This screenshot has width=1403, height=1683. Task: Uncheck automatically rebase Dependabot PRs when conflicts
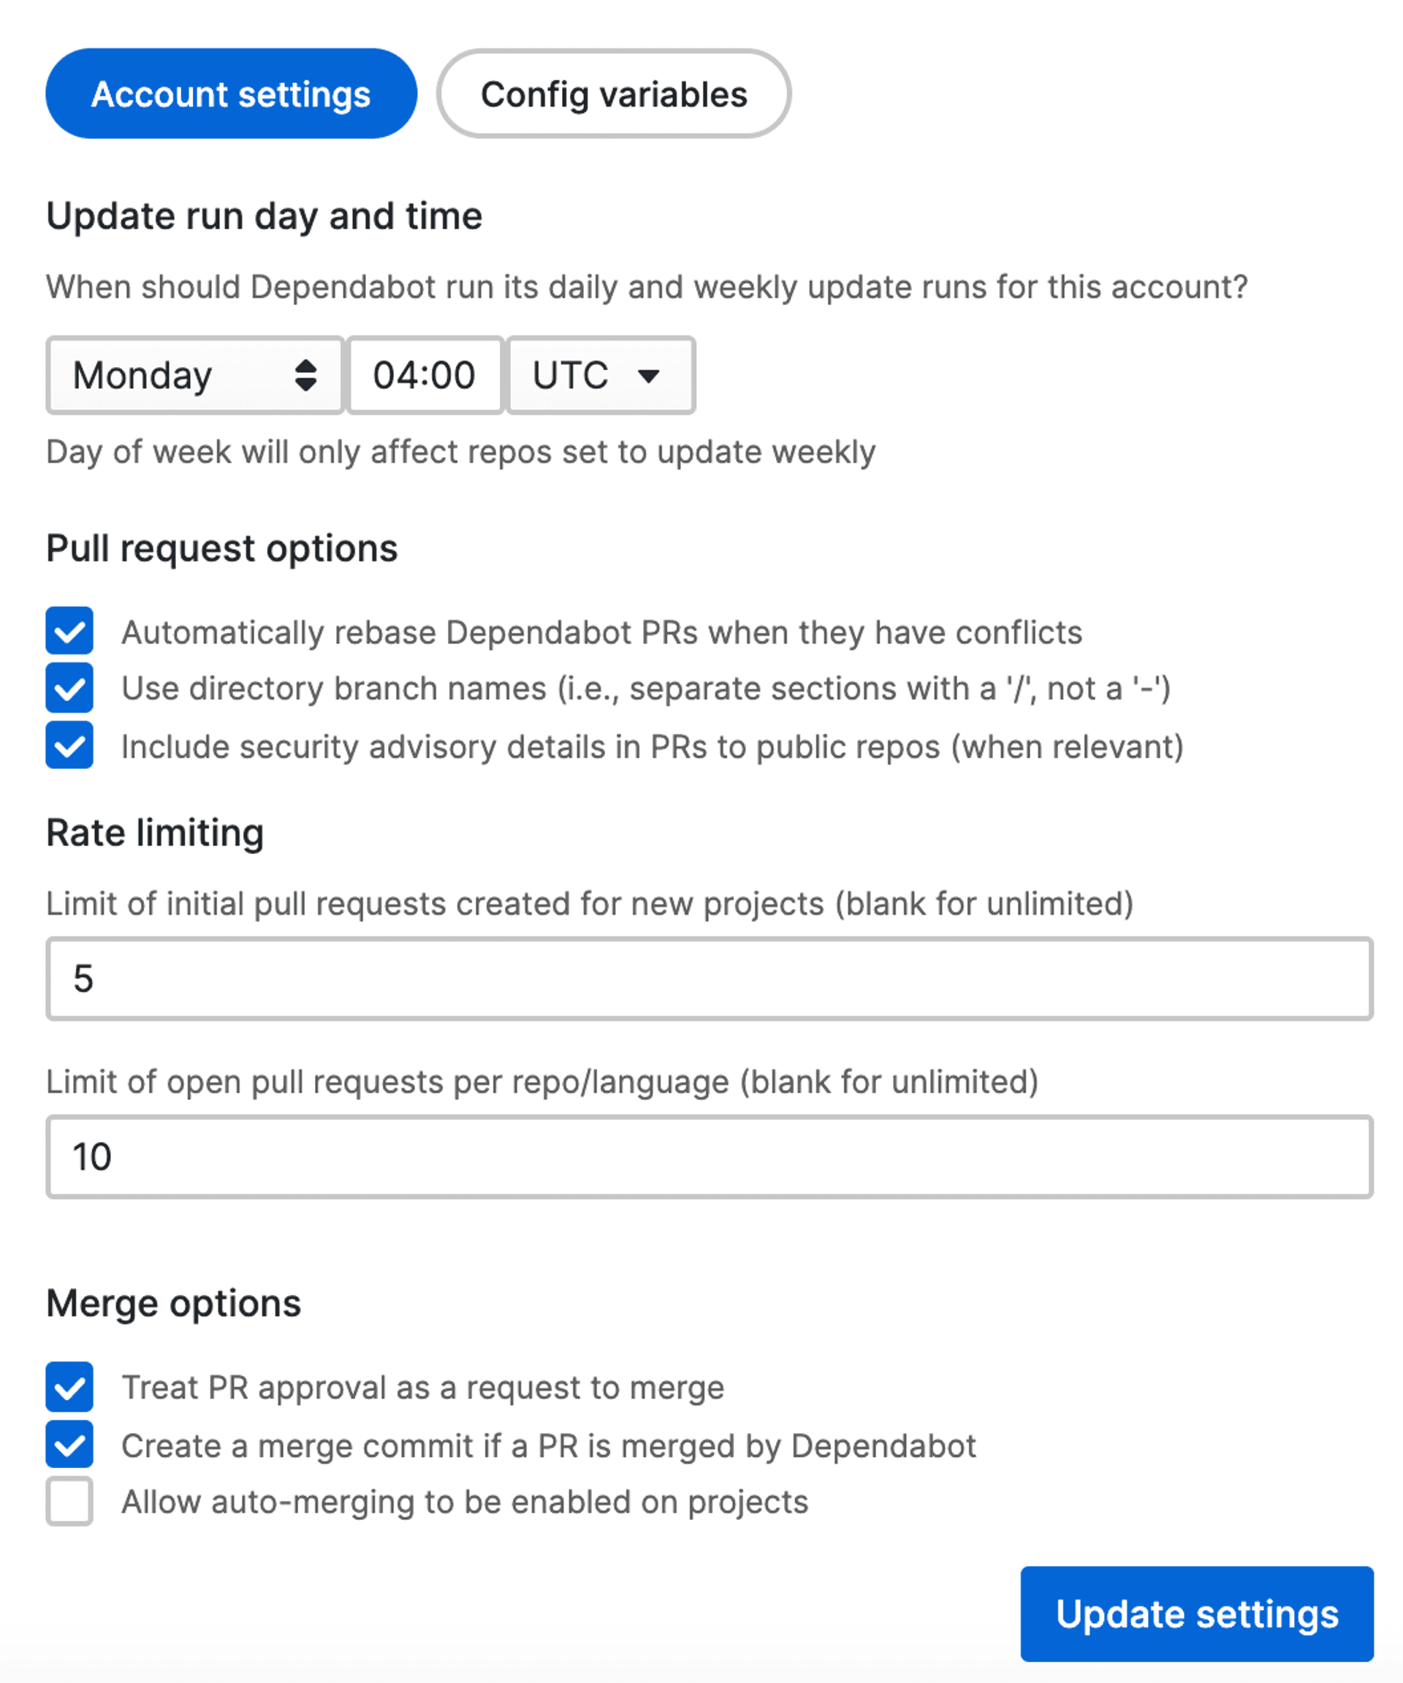click(x=69, y=632)
